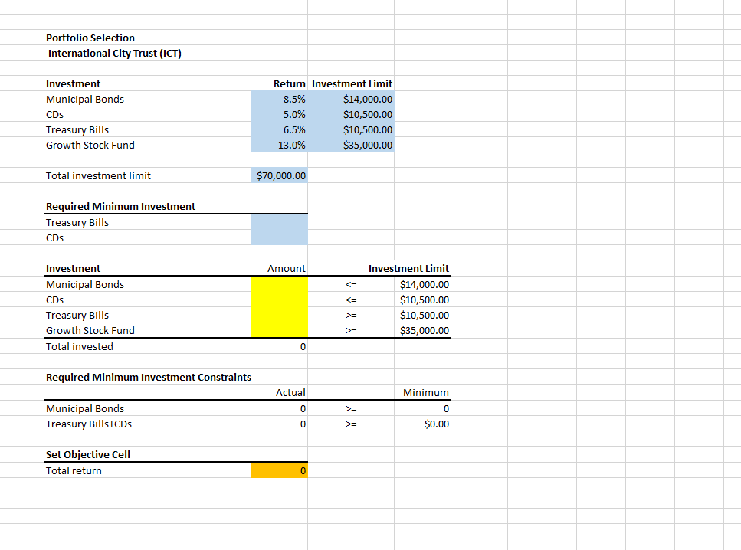Select the $70,000.00 total investment limit cell
Screen dimensions: 741x550
[x=279, y=175]
